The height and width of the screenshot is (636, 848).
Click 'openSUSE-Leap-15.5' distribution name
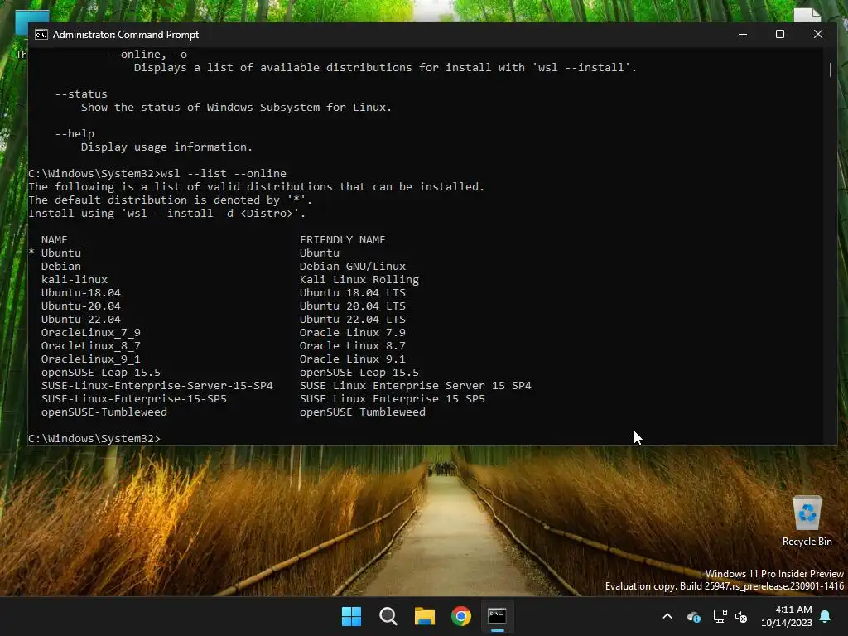(x=100, y=373)
